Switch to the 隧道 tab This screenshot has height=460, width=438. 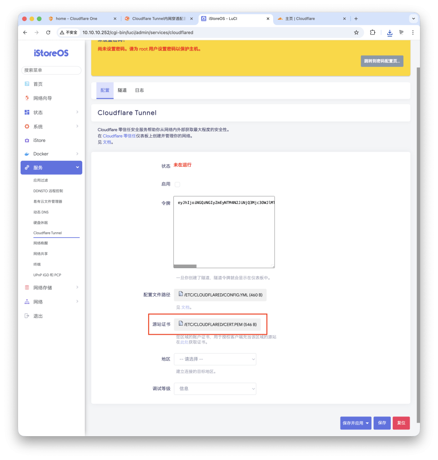pos(122,90)
